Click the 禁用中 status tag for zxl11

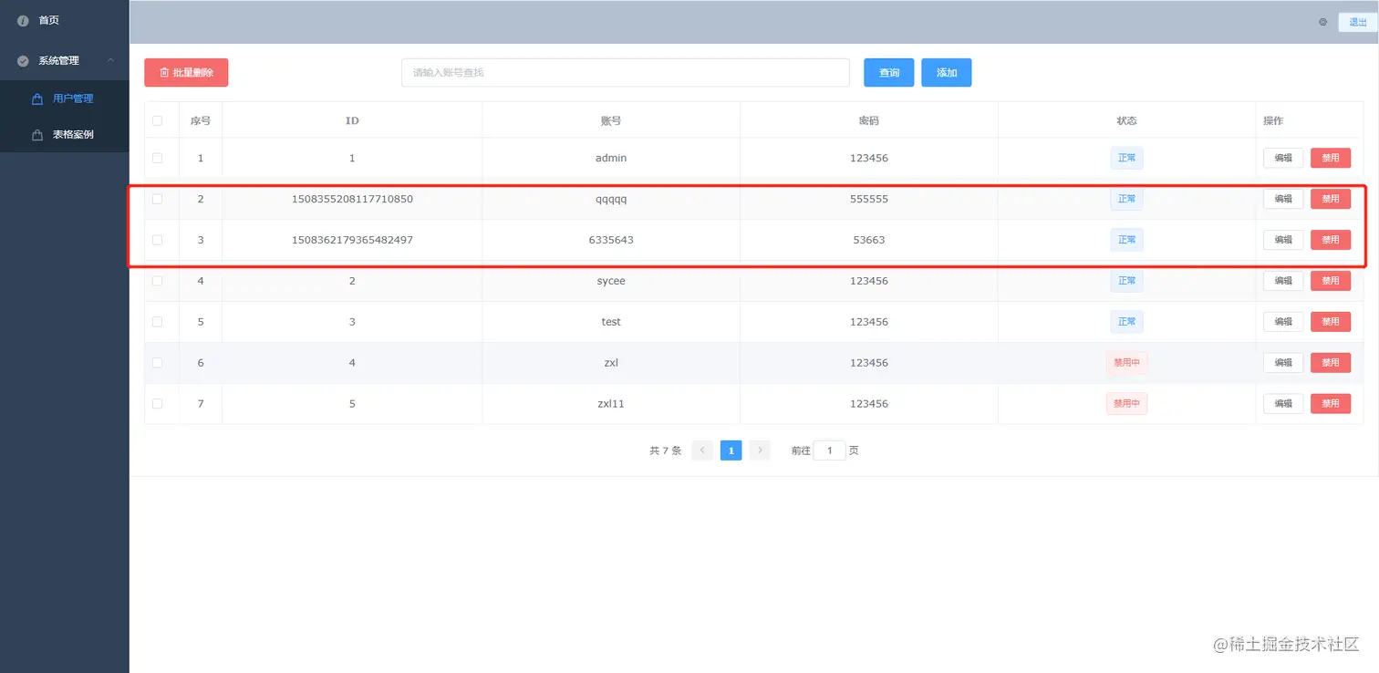tap(1126, 403)
